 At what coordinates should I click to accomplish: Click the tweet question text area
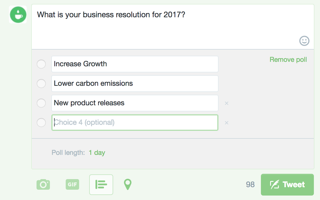(173, 26)
